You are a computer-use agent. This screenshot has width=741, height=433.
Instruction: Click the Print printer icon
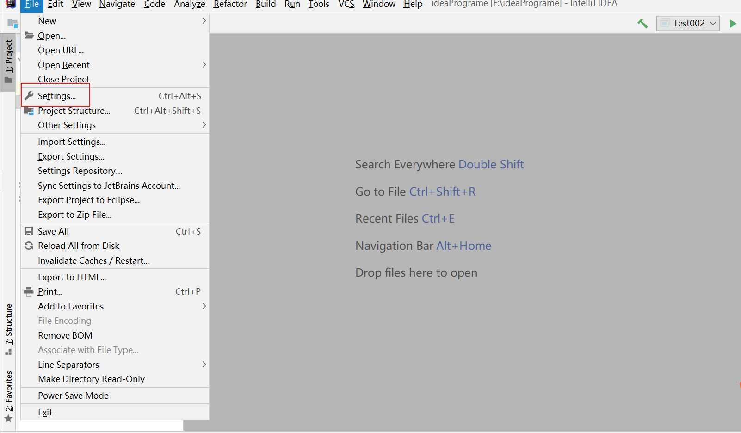tap(29, 291)
